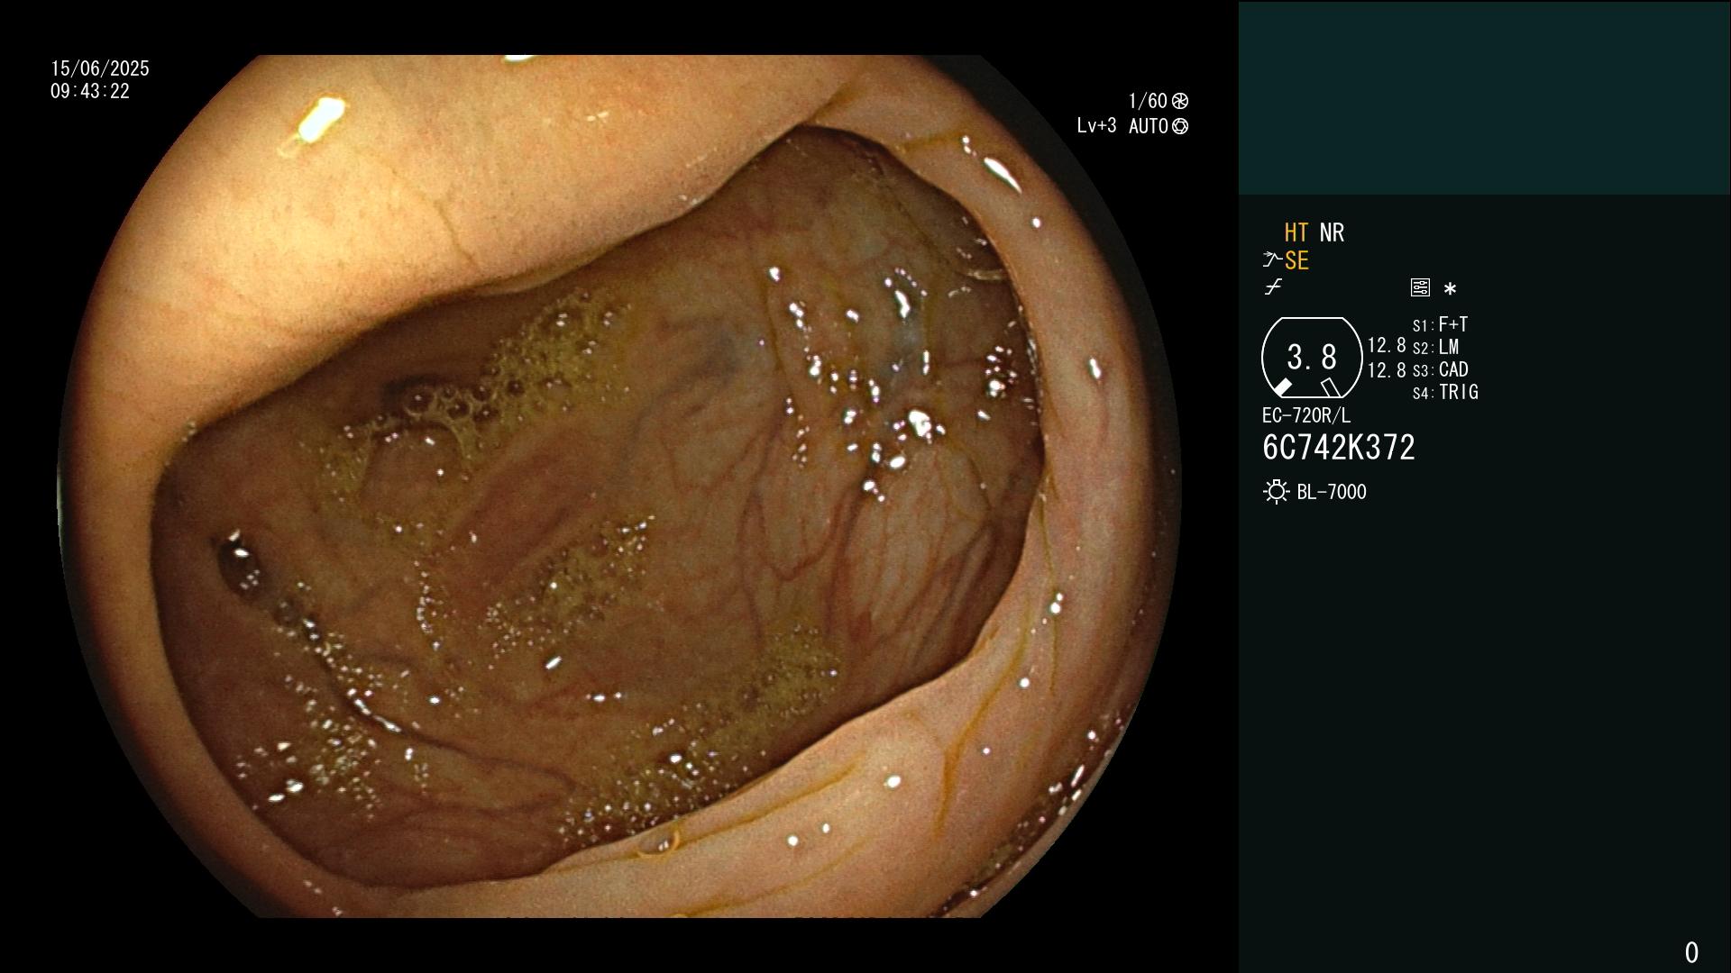Click the S4 switch TRIG assignment
The width and height of the screenshot is (1731, 973).
point(1445,392)
